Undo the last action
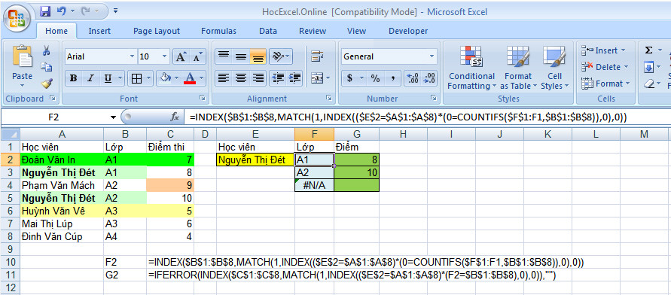This screenshot has width=671, height=295. [x=61, y=11]
